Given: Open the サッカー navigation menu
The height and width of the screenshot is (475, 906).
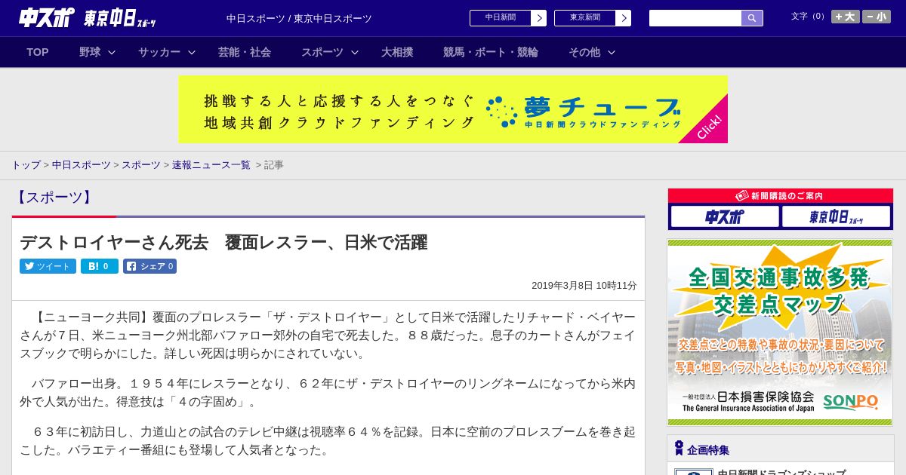Looking at the screenshot, I should click(x=159, y=52).
